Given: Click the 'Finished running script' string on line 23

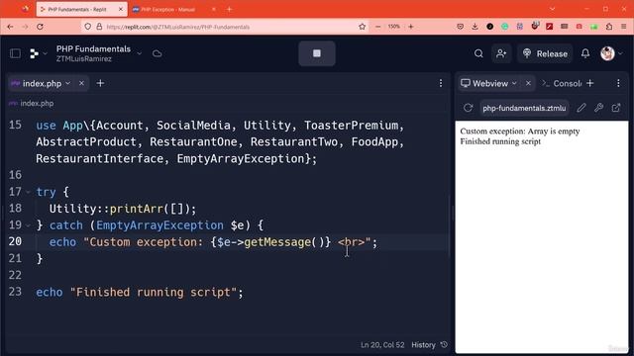Looking at the screenshot, I should pos(154,293).
